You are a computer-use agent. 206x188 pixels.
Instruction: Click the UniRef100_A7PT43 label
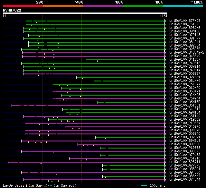point(185,35)
